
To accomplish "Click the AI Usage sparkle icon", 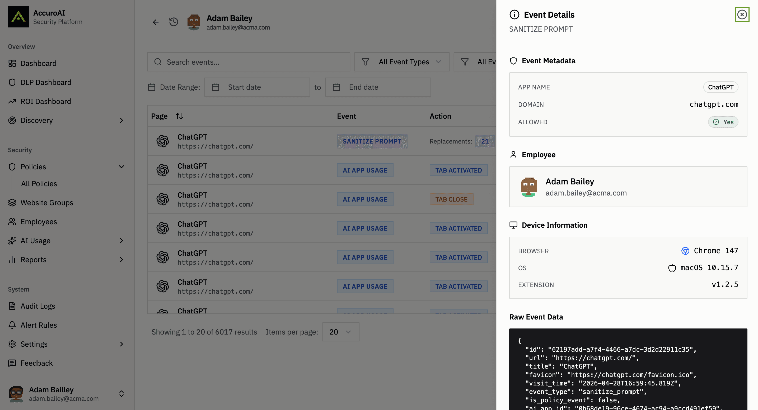I will click(x=12, y=241).
